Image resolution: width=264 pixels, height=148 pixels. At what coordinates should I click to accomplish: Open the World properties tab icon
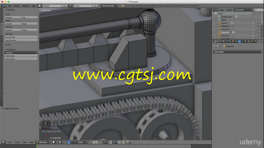tap(230, 41)
